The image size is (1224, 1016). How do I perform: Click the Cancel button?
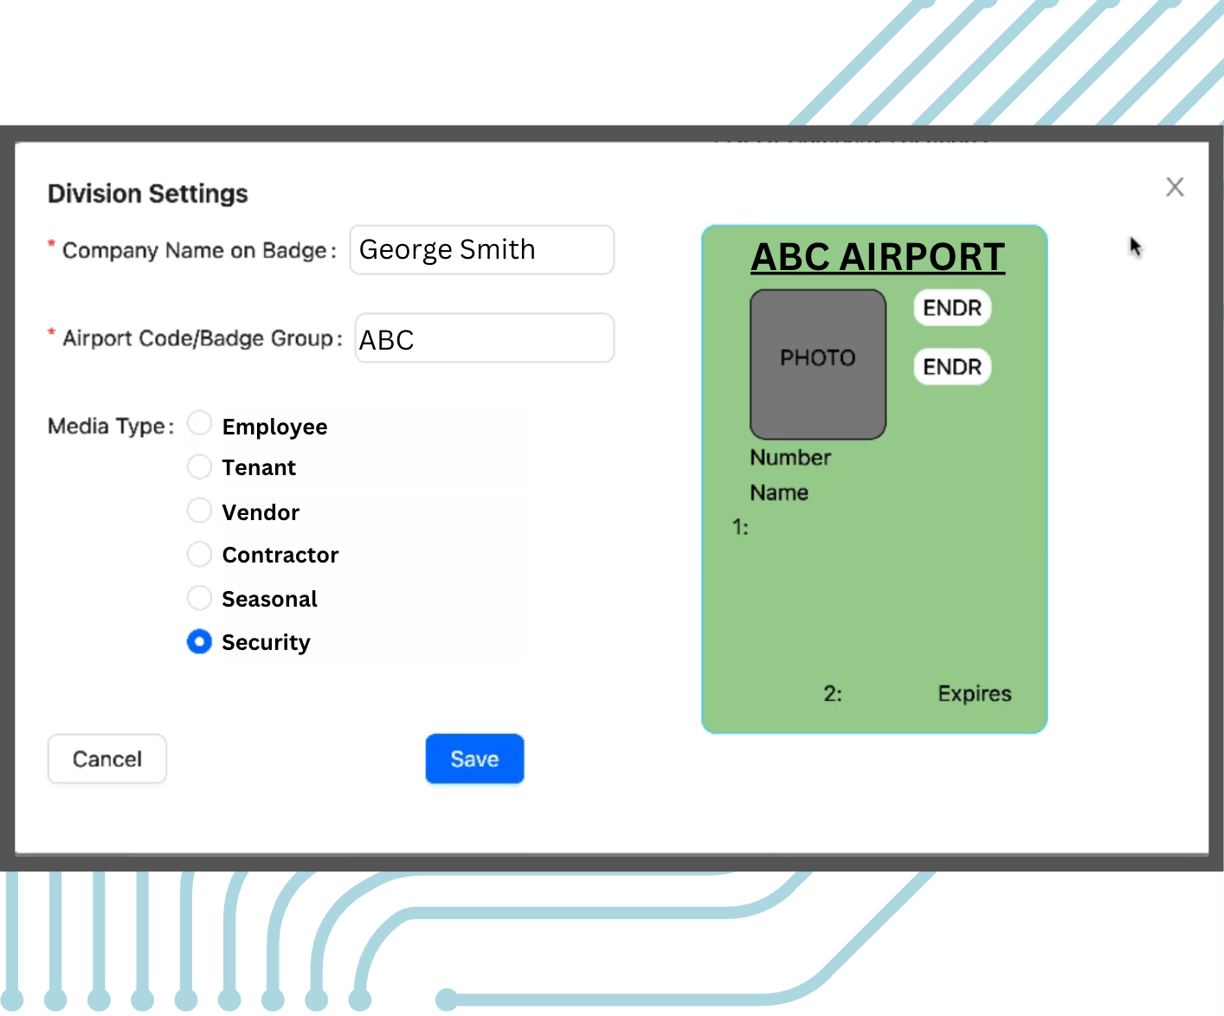106,759
